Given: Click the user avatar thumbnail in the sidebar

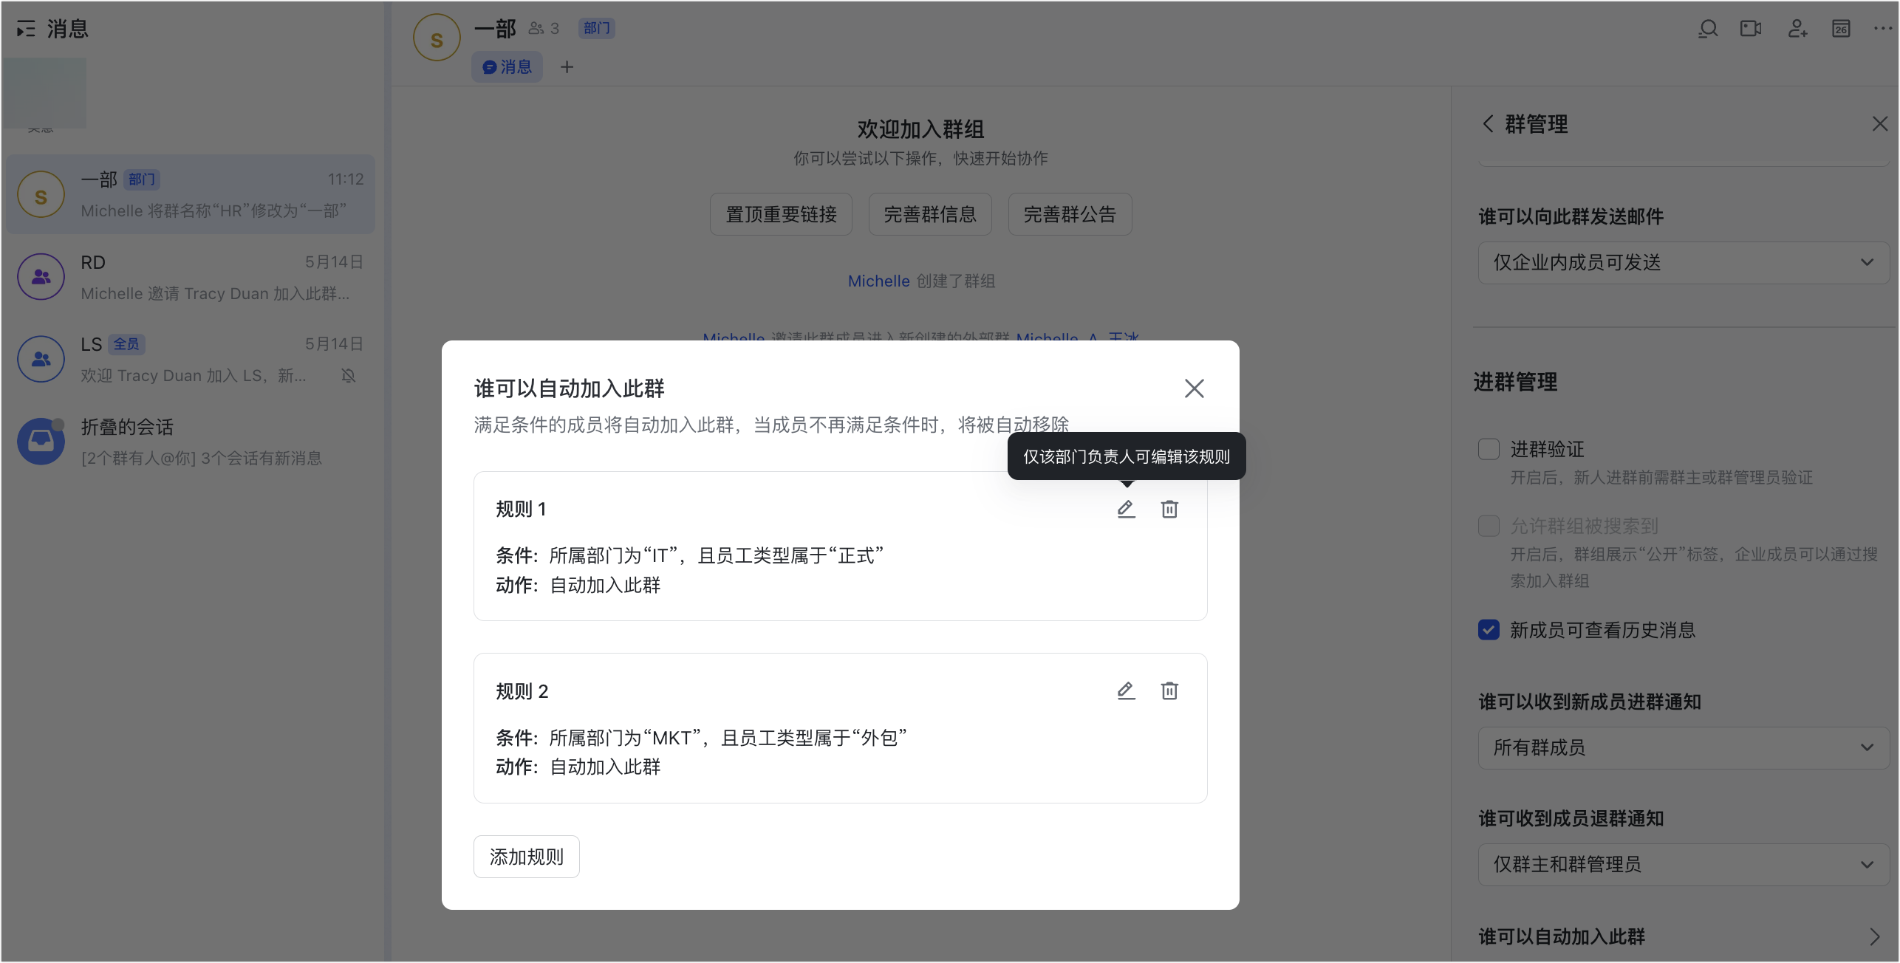Looking at the screenshot, I should [x=44, y=93].
